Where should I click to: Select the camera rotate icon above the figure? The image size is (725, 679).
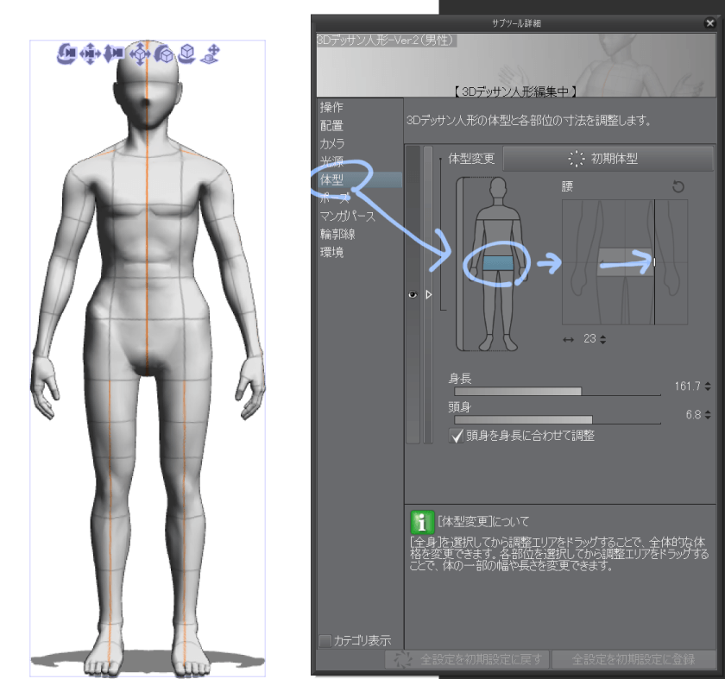(x=66, y=53)
